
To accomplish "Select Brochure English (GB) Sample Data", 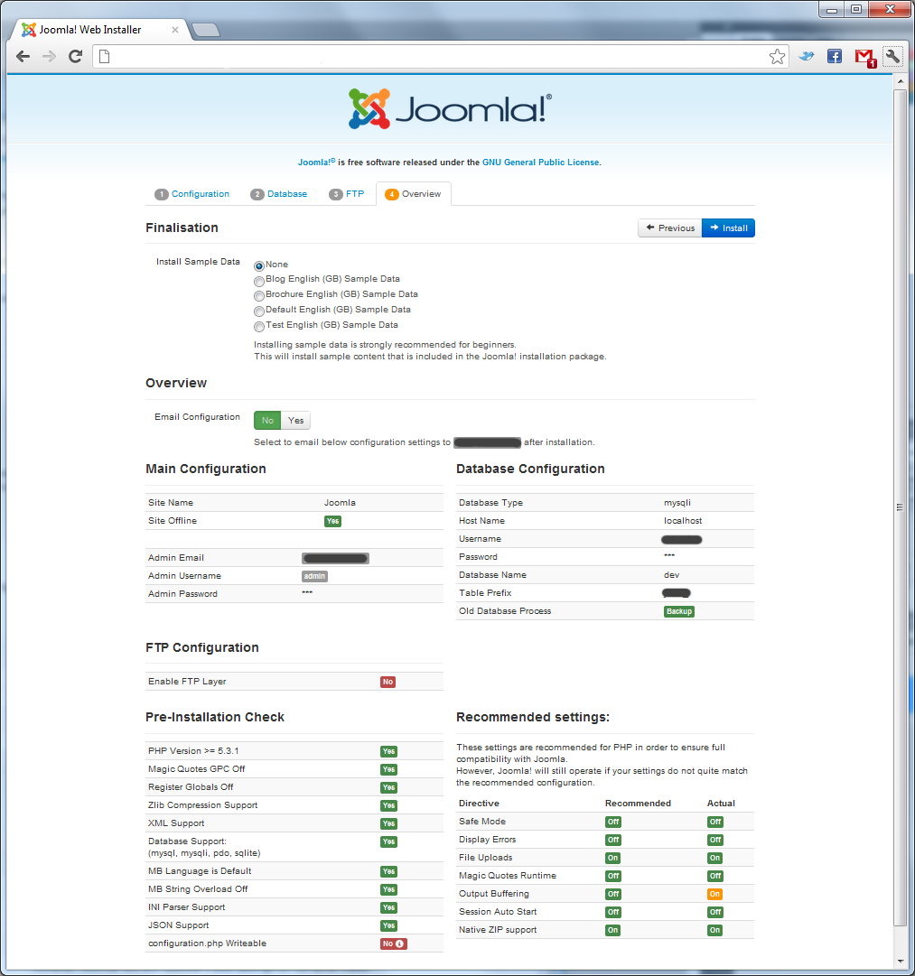I will click(x=259, y=296).
